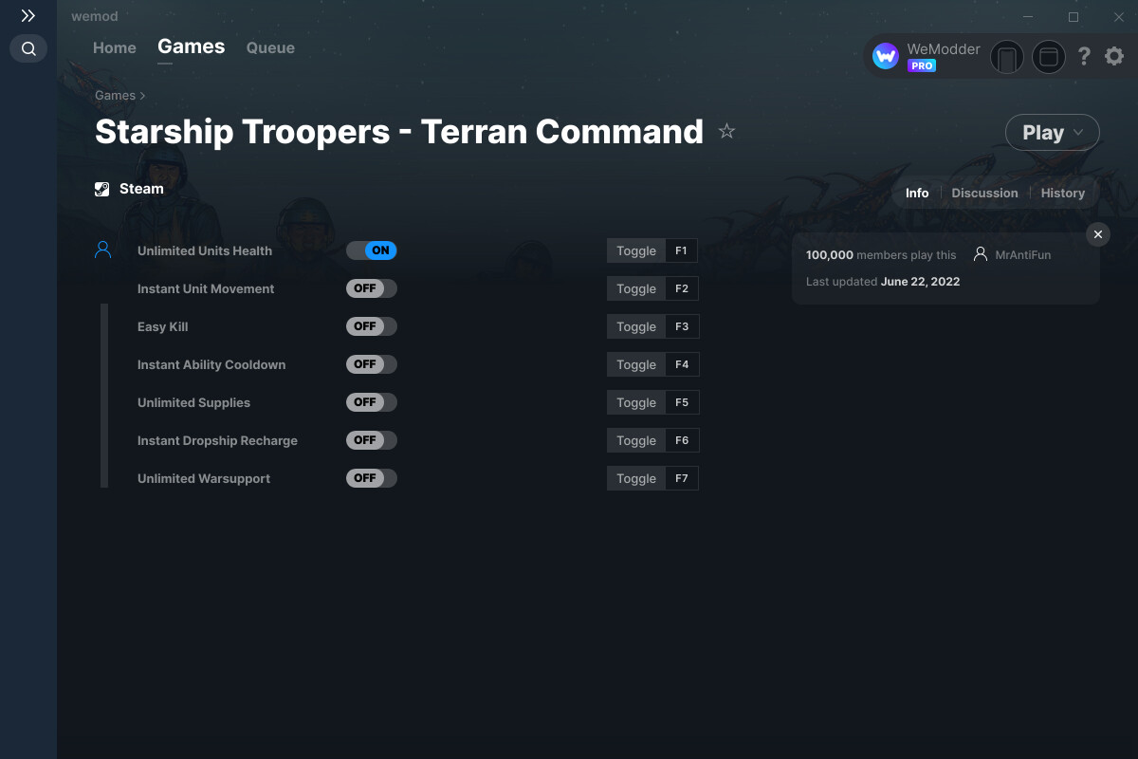Click the Easy Kill label
This screenshot has height=759, width=1138.
tap(163, 326)
